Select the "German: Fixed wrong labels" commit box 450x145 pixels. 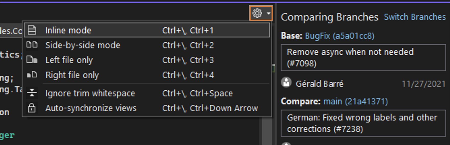(363, 123)
